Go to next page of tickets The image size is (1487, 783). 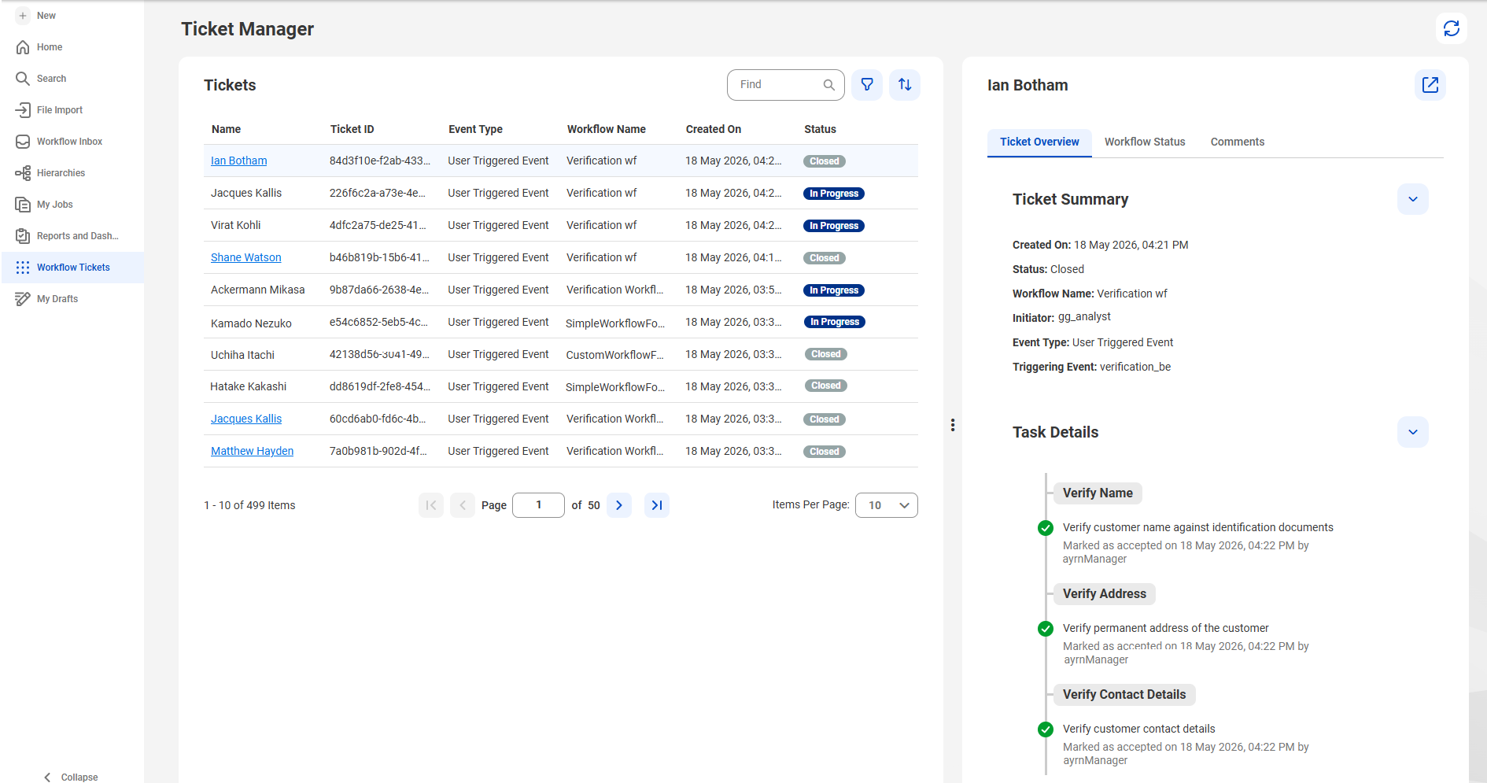click(619, 505)
